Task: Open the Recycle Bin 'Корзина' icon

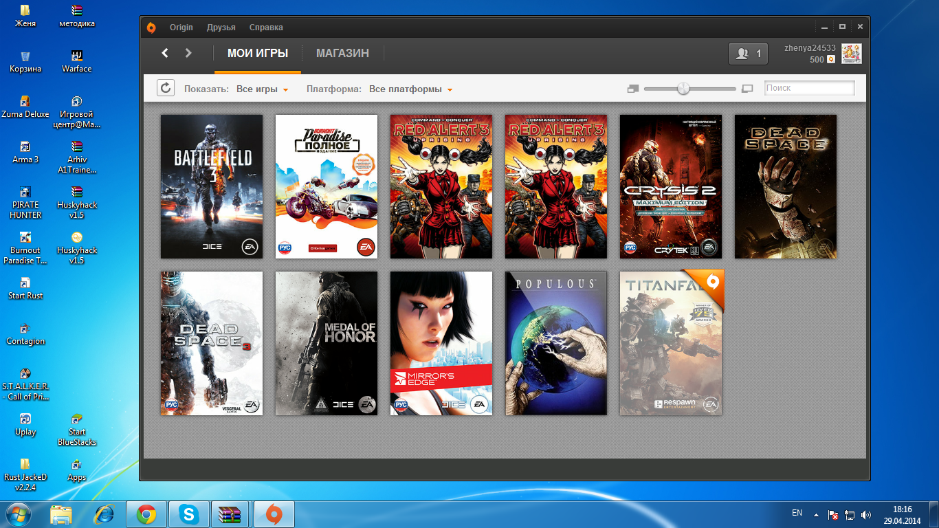Action: point(25,61)
